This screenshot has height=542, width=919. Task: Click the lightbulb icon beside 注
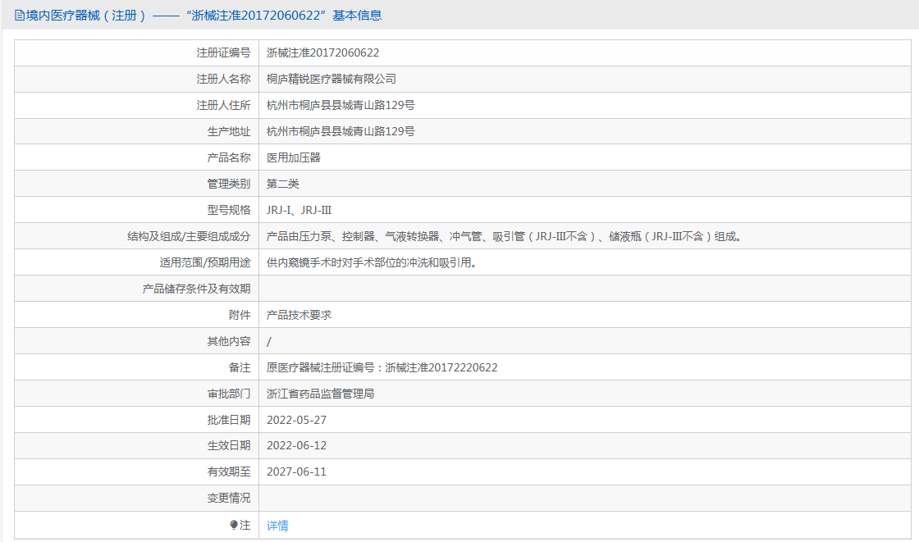234,525
